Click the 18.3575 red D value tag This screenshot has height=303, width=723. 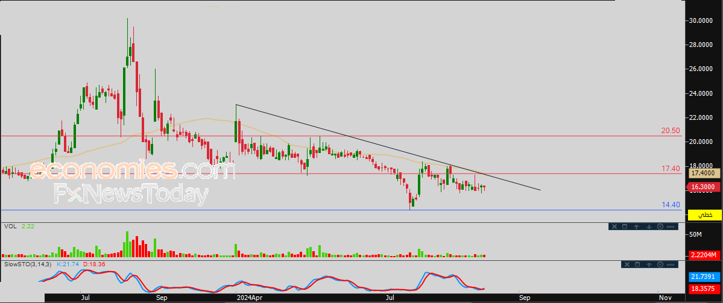[x=705, y=289]
